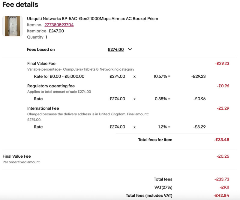Click the Fees based on label
Image resolution: width=240 pixels, height=200 pixels.
pos(41,50)
